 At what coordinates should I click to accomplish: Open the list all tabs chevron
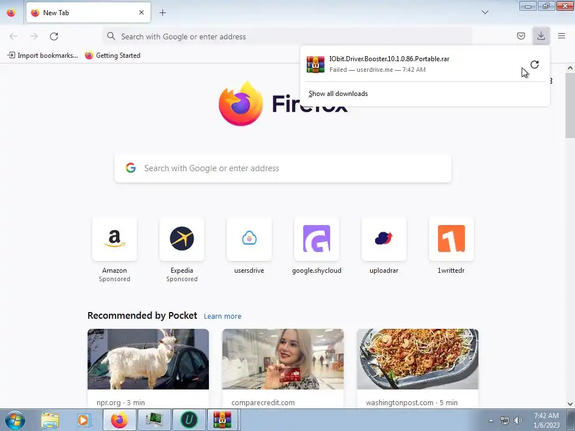click(485, 12)
